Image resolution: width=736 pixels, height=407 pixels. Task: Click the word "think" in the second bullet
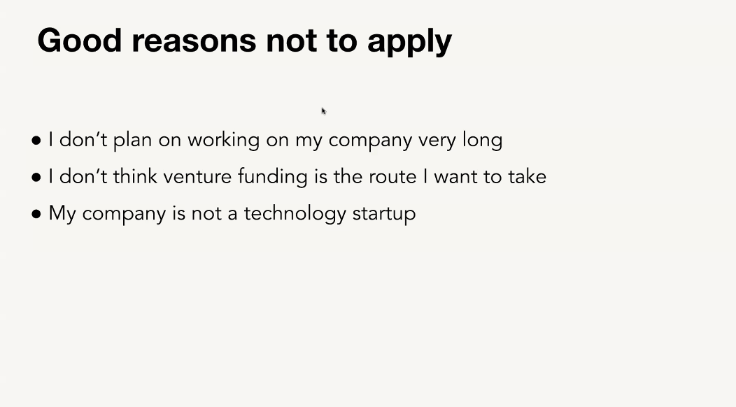(x=135, y=177)
